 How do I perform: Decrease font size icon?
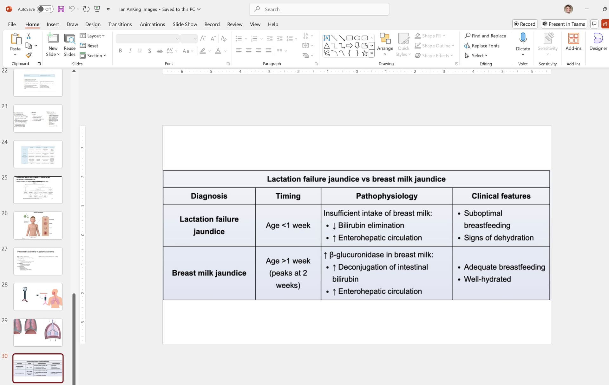point(213,39)
